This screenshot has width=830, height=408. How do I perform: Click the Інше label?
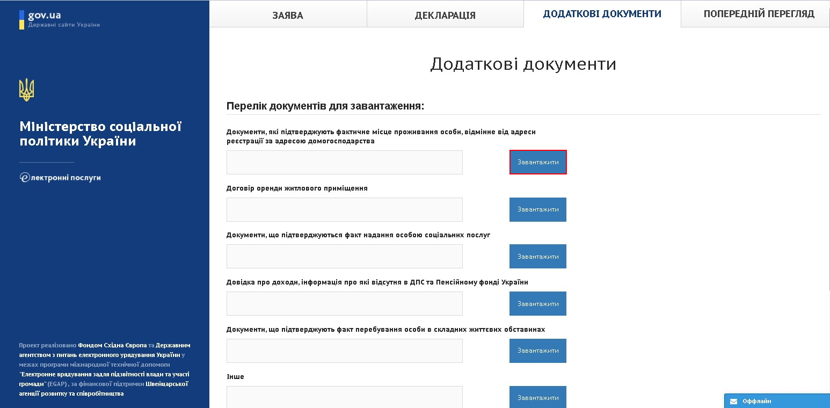(x=235, y=377)
